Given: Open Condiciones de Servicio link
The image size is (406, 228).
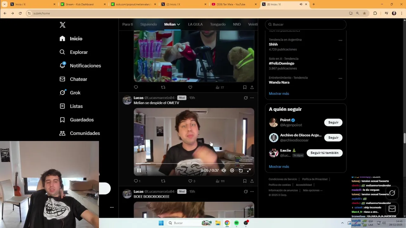Looking at the screenshot, I should tap(283, 179).
